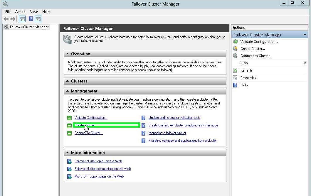Open Failover cluster communities on the Web
The height and width of the screenshot is (196, 311).
coord(102,169)
